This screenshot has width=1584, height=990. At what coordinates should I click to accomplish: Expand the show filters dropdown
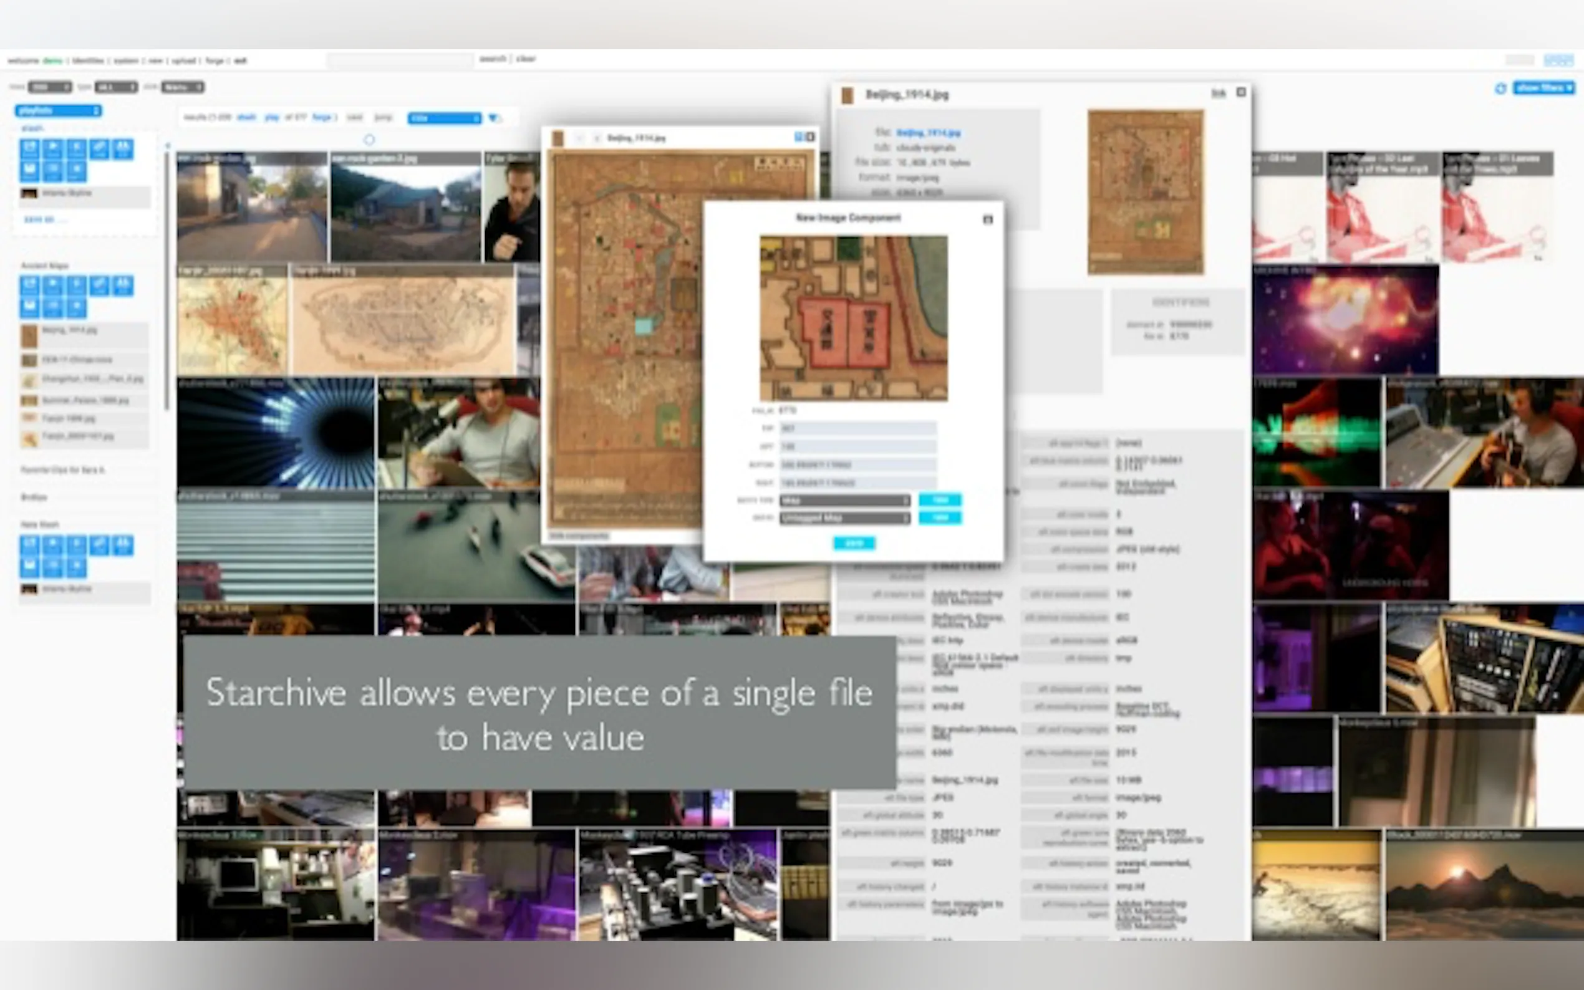(1544, 88)
